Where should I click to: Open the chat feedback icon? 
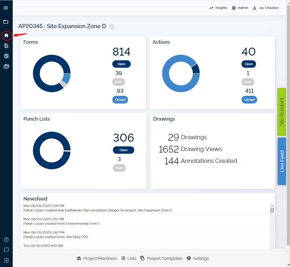pos(6,250)
